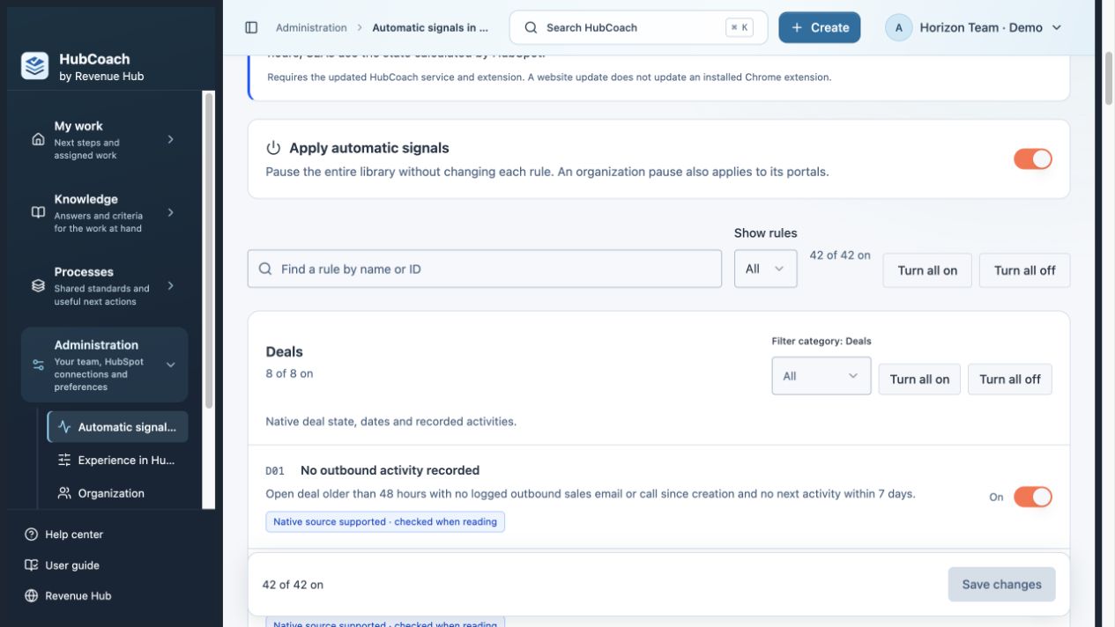The image size is (1115, 627).
Task: Collapse the Administration section chevron
Action: coord(170,365)
